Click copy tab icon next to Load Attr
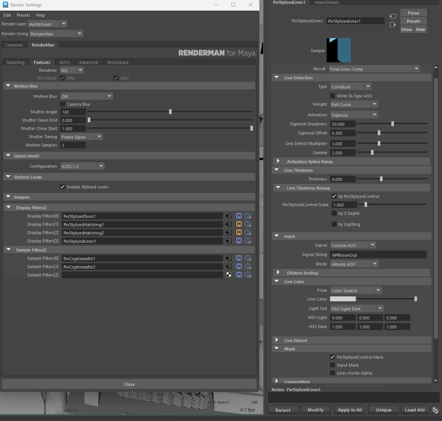The width and height of the screenshot is (442, 421). (435, 410)
